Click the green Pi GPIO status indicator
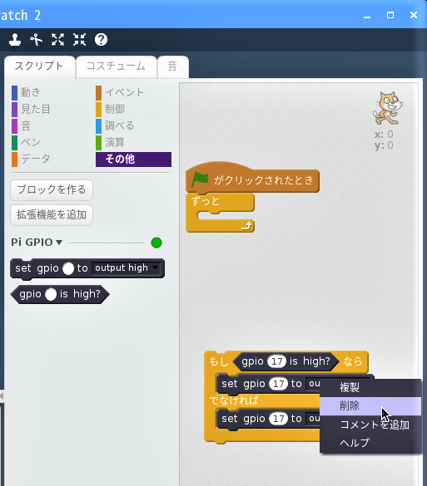The height and width of the screenshot is (486, 427). pos(156,243)
